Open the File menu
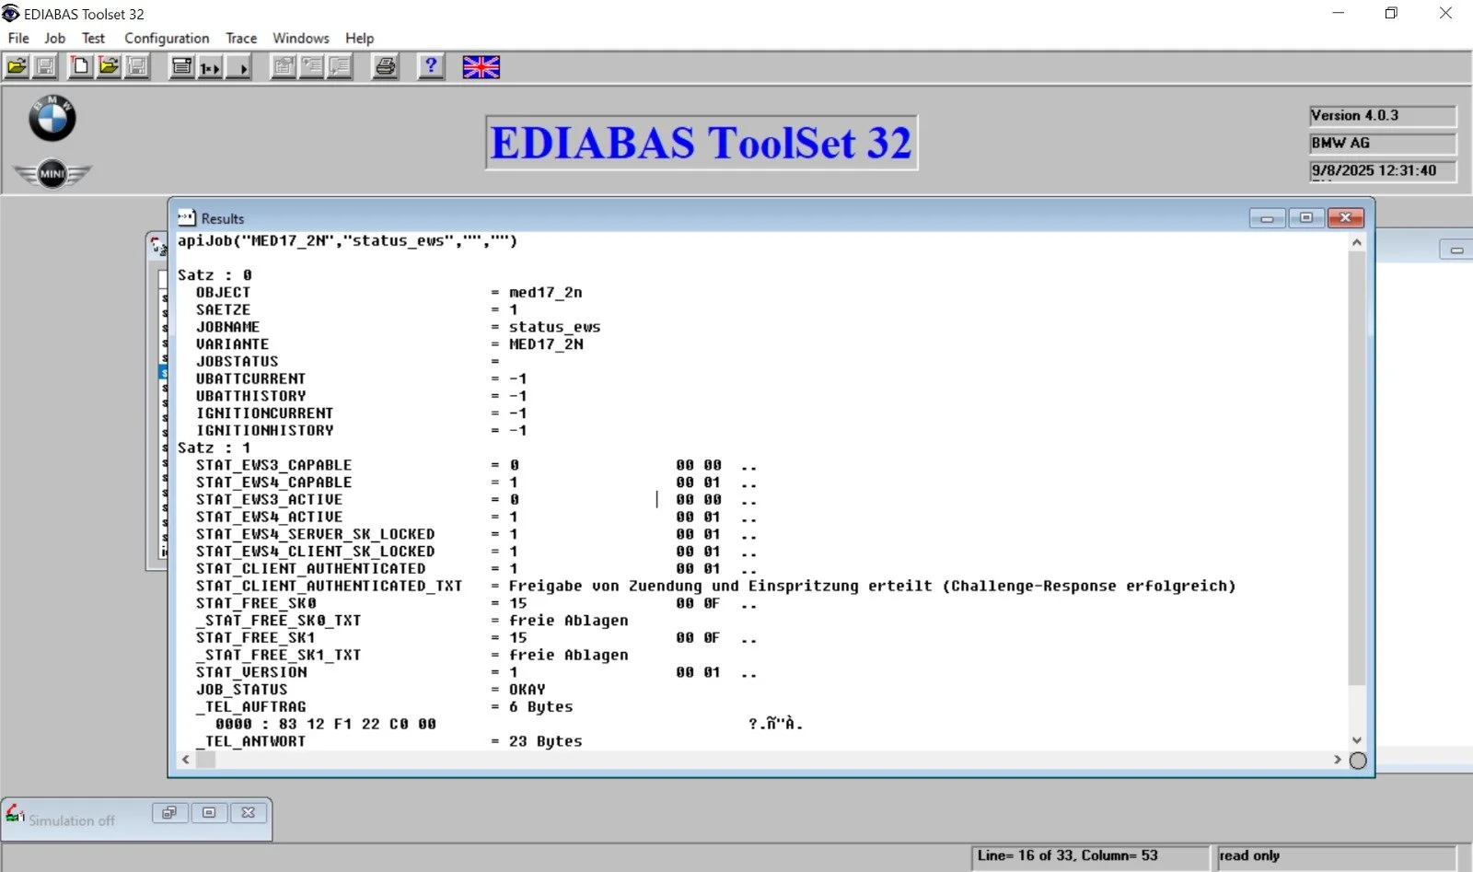This screenshot has width=1473, height=872. 18,38
